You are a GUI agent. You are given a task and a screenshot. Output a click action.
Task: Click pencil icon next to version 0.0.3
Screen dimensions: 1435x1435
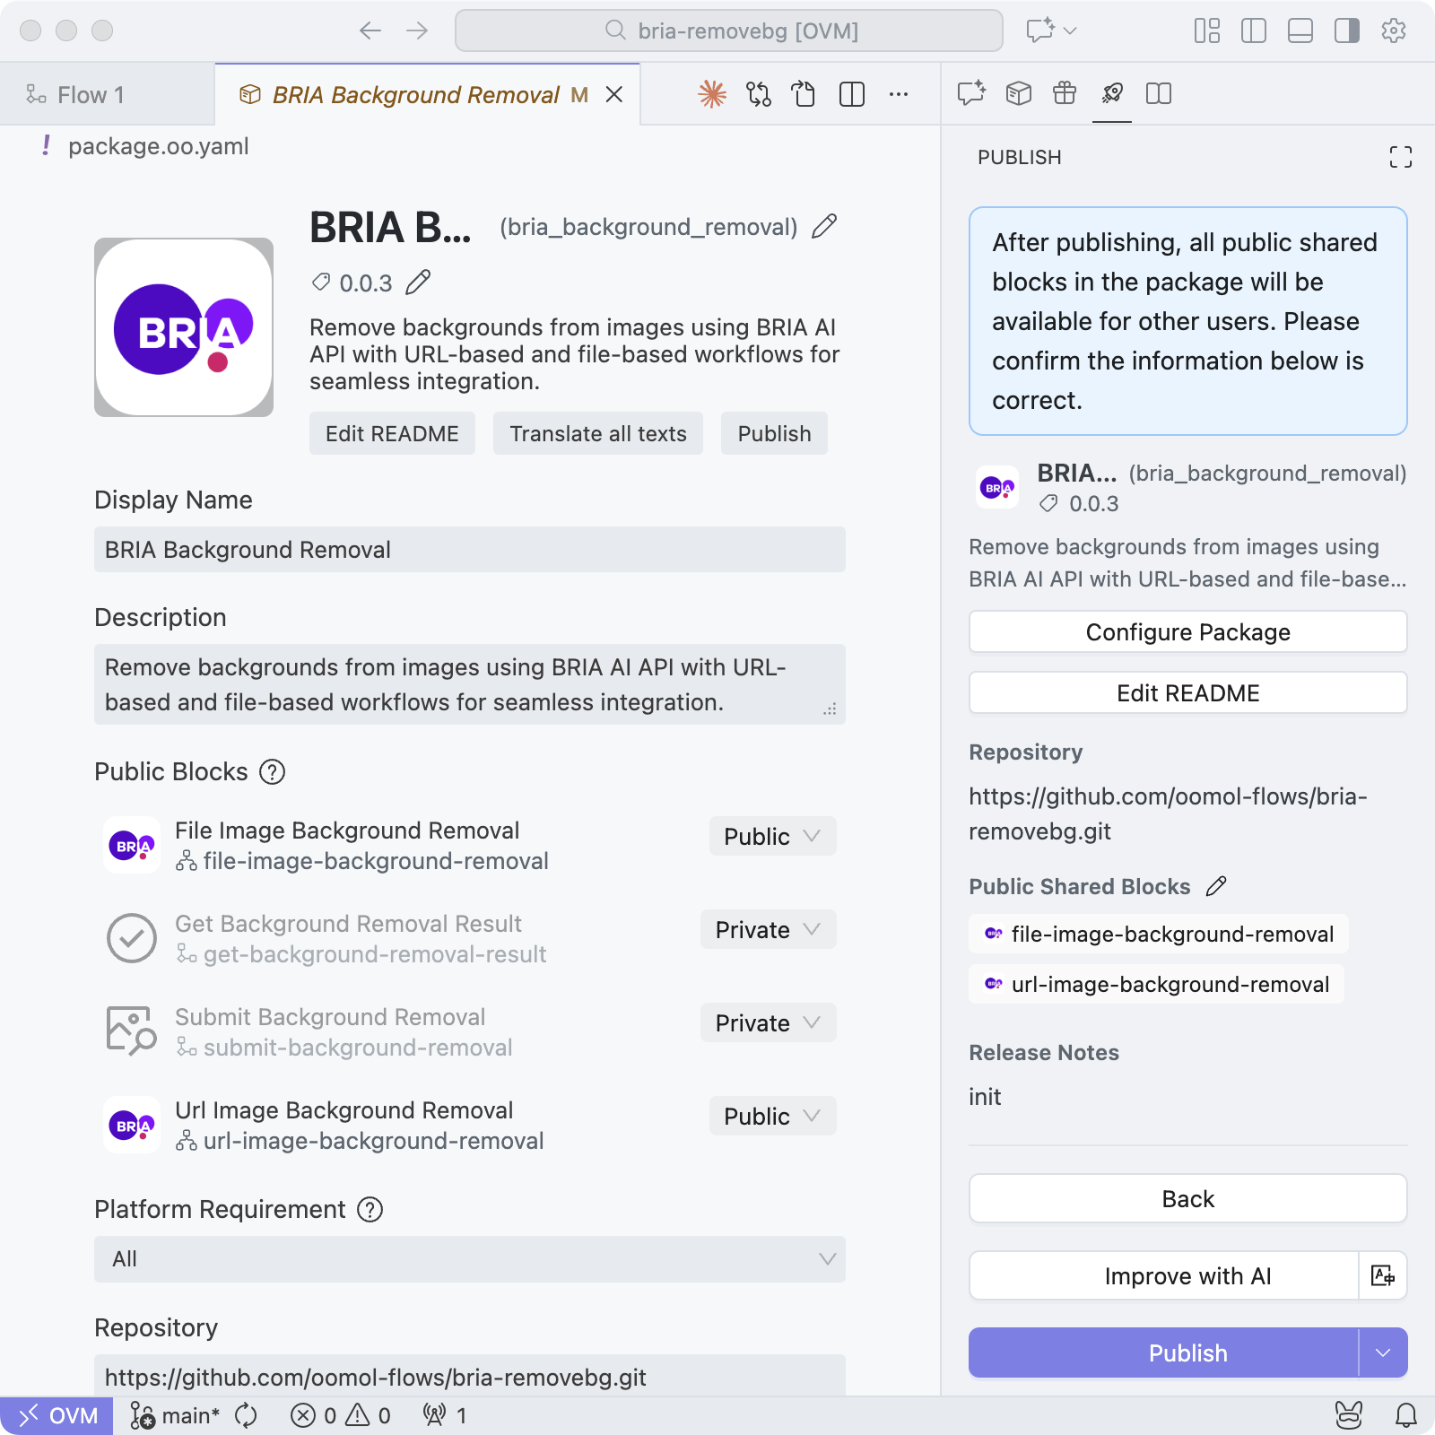[418, 283]
